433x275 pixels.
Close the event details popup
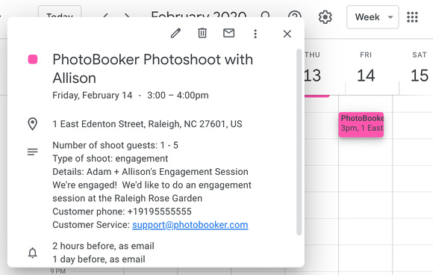click(287, 34)
